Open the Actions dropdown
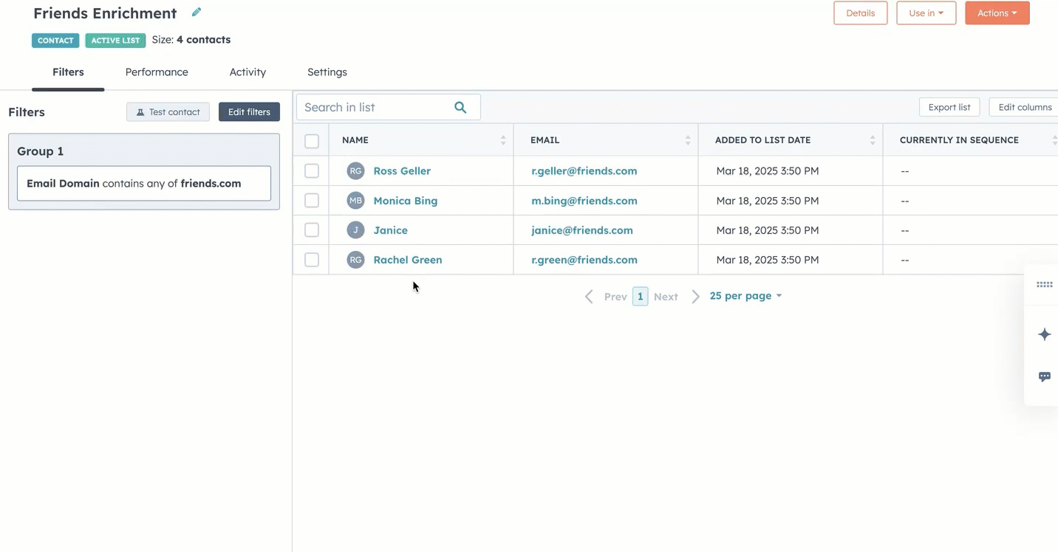The height and width of the screenshot is (552, 1058). [x=997, y=13]
